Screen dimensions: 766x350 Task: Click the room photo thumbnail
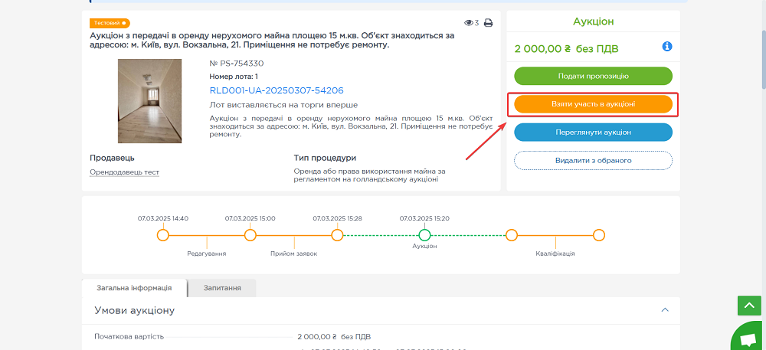pos(149,101)
